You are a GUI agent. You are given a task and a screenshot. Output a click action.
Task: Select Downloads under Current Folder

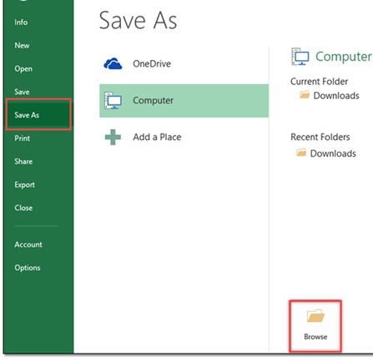point(336,96)
